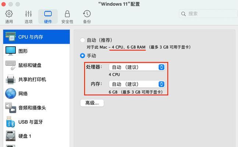
Task: Select 音频和摄像头 in the hardware list
Action: (x=36, y=108)
